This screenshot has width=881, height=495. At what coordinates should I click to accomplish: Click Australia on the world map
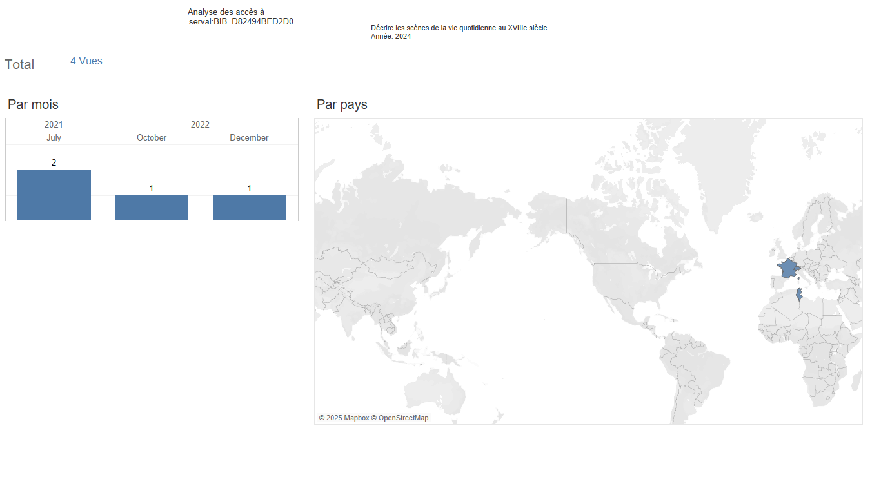(434, 391)
